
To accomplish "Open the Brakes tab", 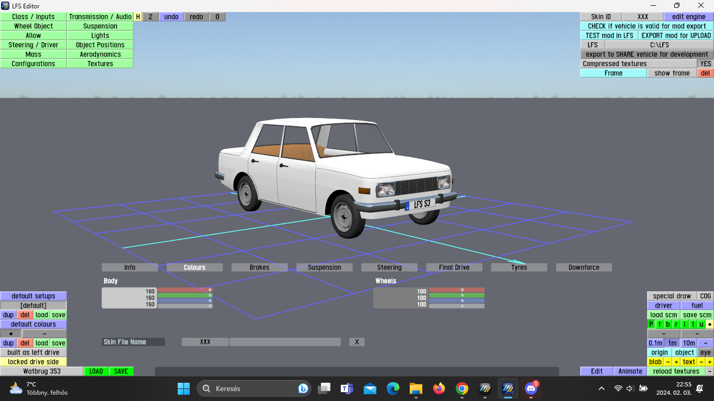I will click(259, 267).
